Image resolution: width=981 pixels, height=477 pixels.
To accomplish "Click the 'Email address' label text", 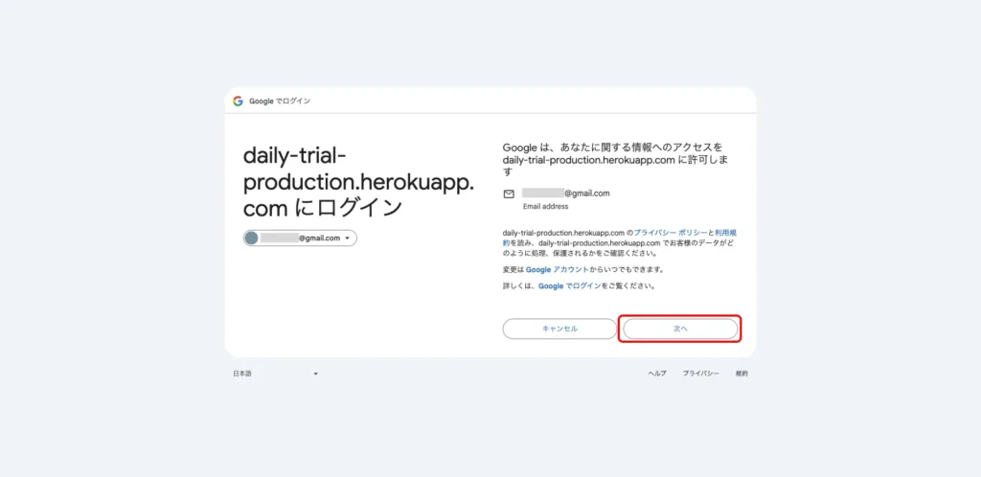I will pyautogui.click(x=545, y=206).
